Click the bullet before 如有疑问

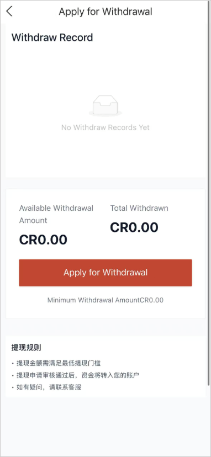(x=13, y=387)
